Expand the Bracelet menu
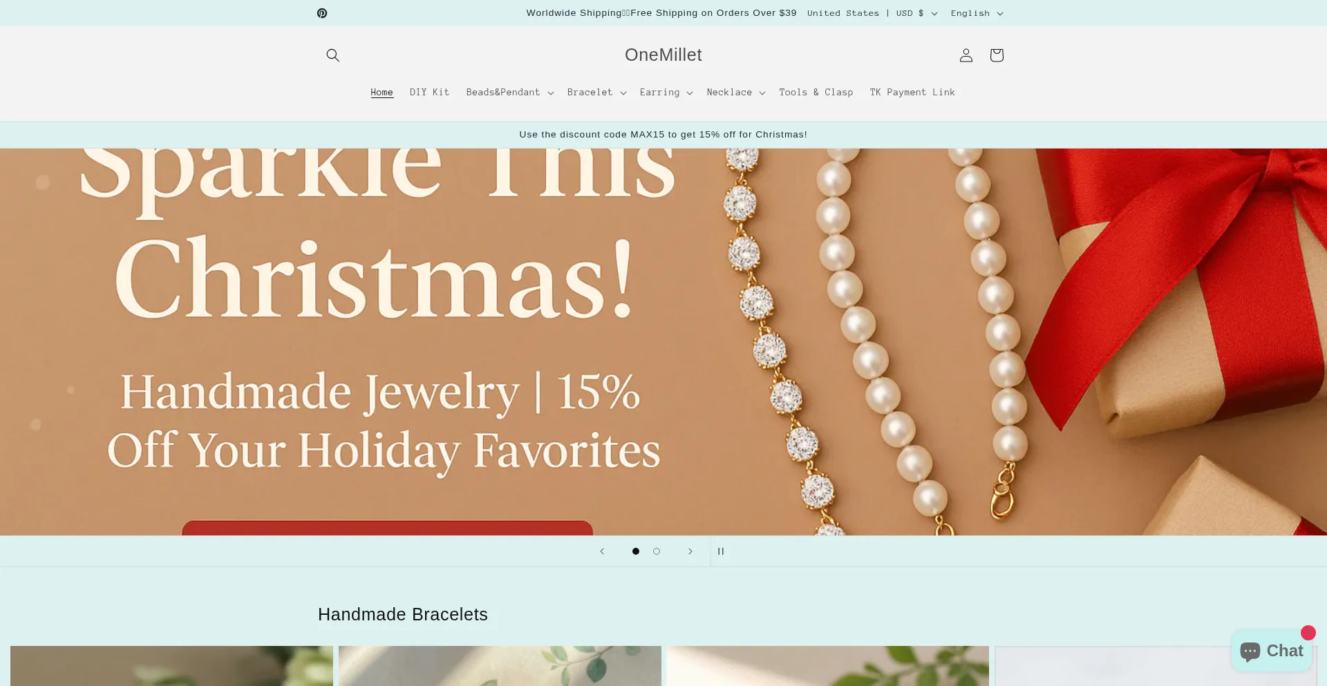 [x=596, y=93]
